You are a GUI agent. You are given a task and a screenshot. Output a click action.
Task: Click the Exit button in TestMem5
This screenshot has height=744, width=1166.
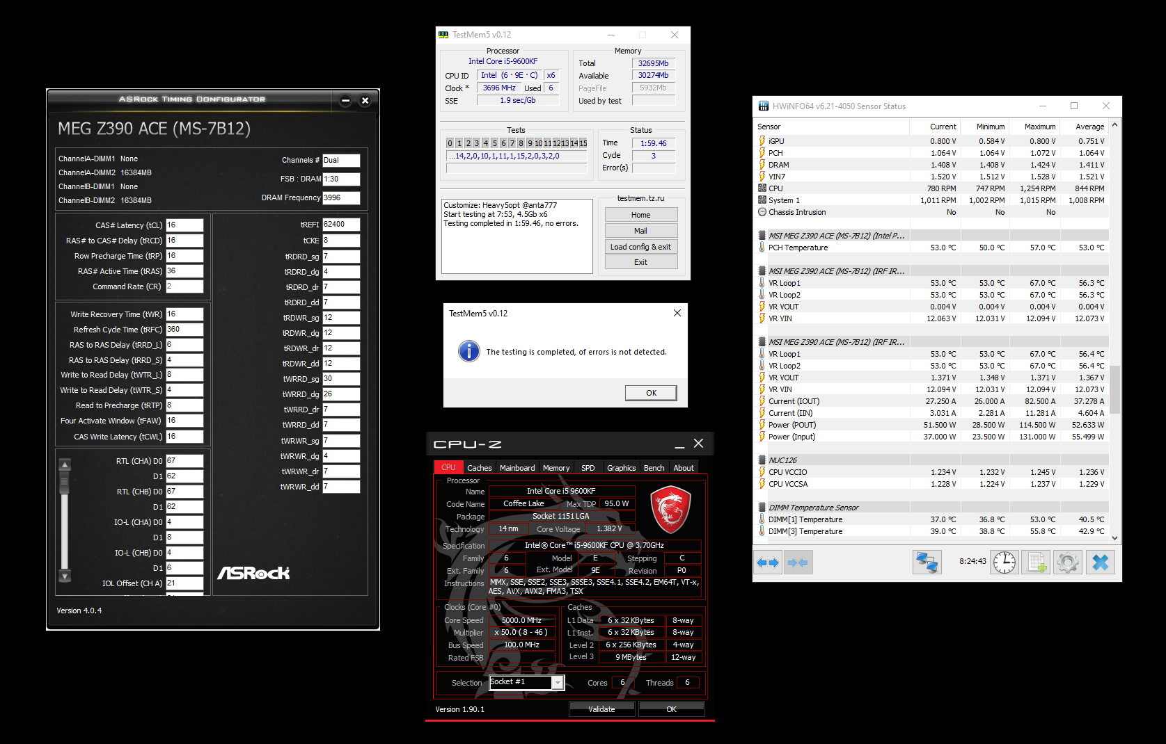[641, 262]
